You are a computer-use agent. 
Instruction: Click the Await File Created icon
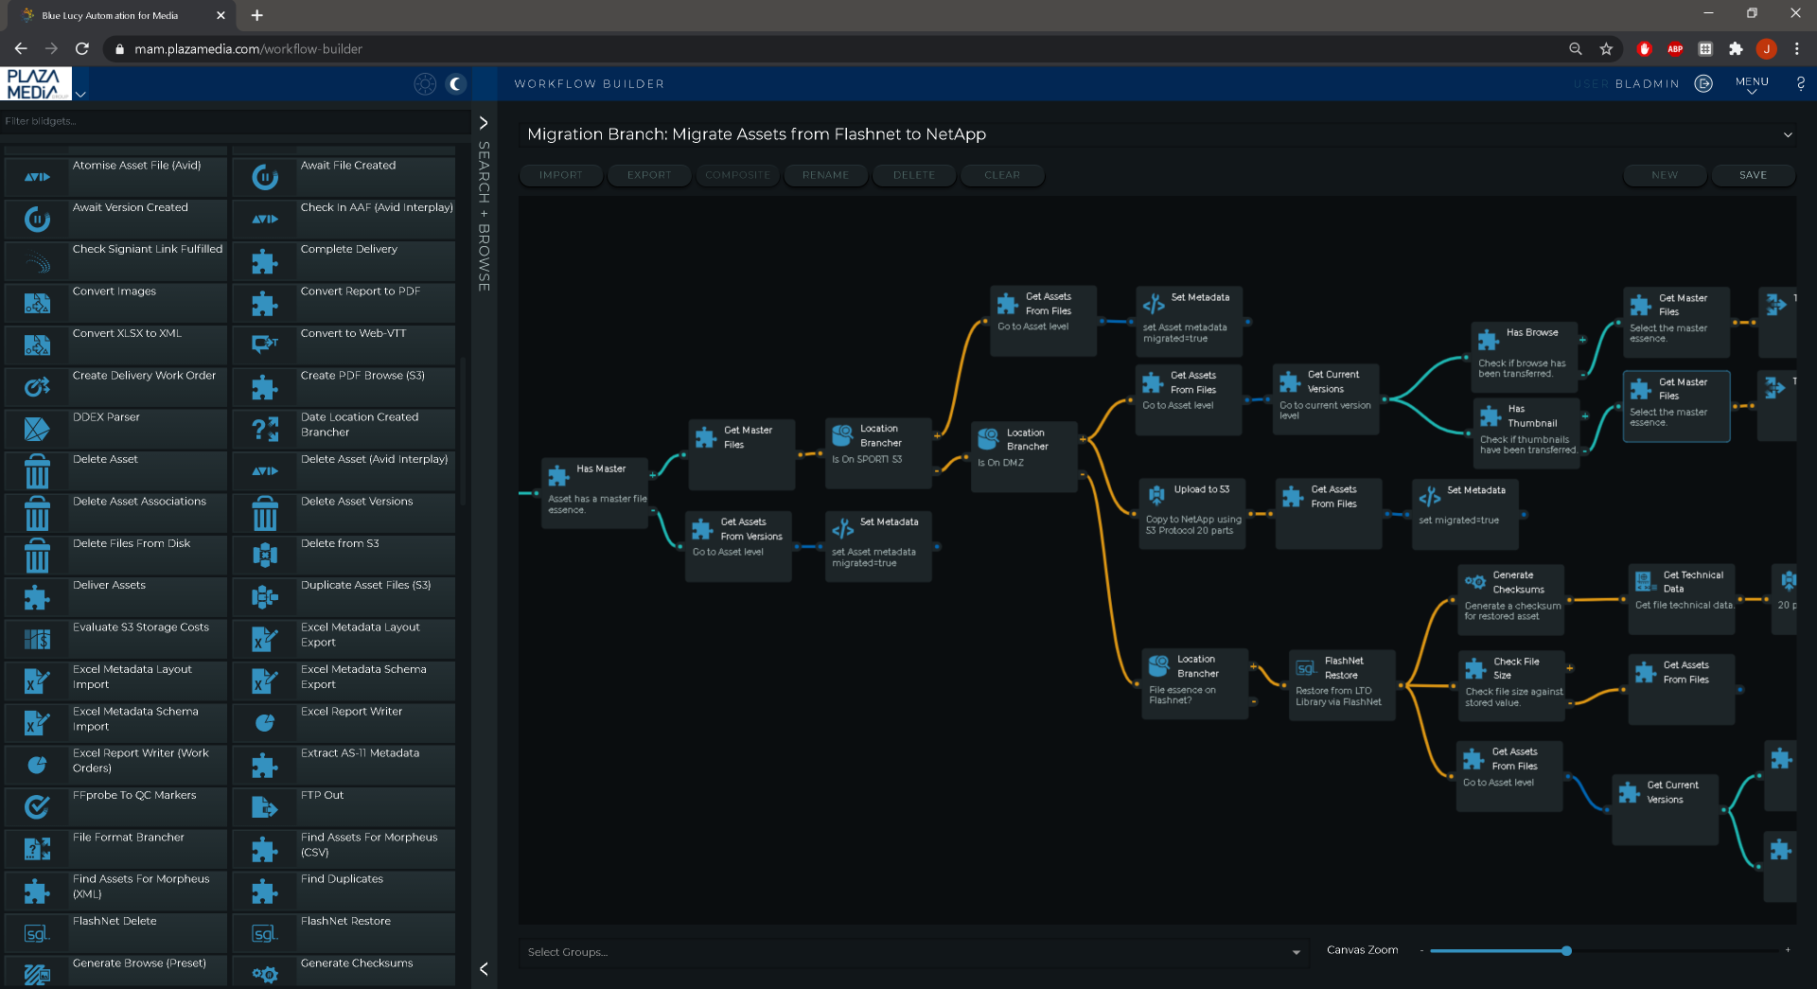[x=265, y=177]
